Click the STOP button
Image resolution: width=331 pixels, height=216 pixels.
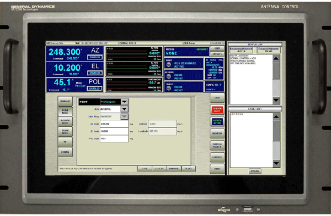(217, 98)
